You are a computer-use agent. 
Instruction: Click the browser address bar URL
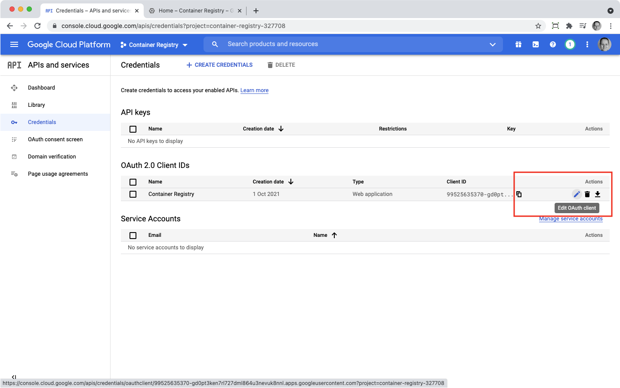(173, 26)
